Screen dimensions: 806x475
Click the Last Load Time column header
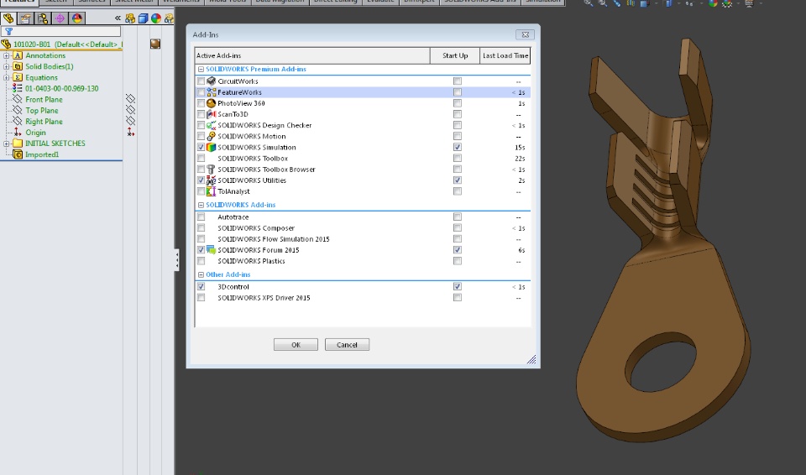click(x=505, y=55)
